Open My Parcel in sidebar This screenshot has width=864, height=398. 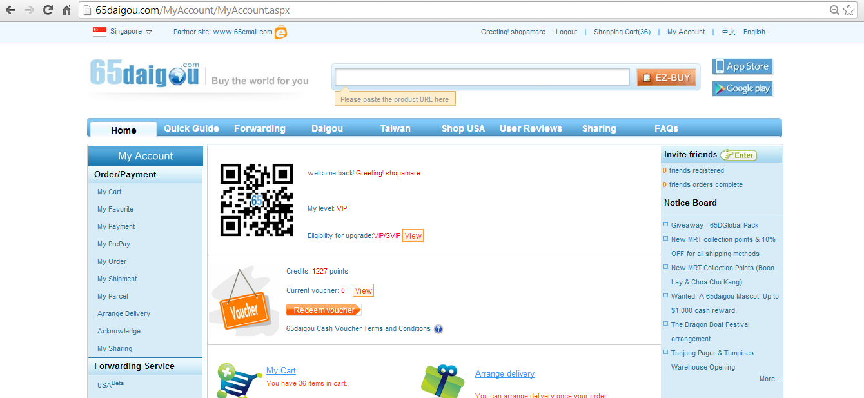(x=113, y=296)
